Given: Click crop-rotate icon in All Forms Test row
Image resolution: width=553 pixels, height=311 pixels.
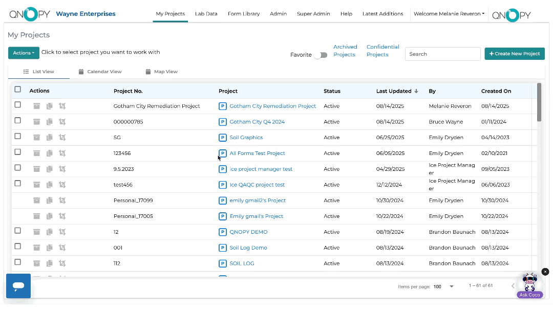Looking at the screenshot, I should click(x=62, y=153).
